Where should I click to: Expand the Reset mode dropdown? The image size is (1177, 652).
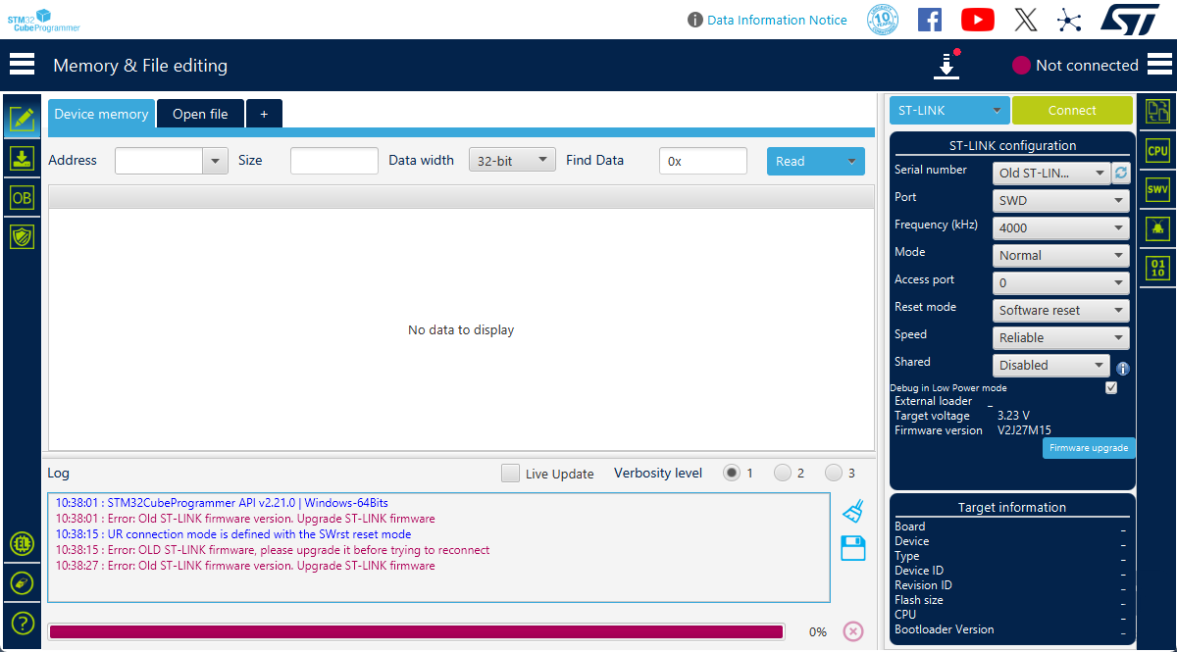tap(1060, 310)
